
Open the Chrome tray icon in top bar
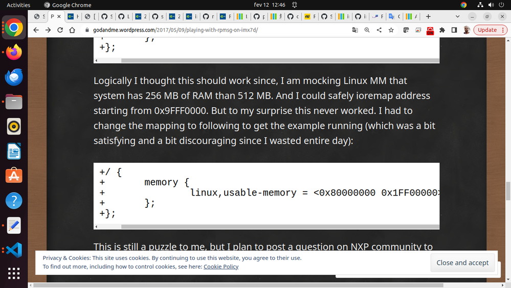tap(463, 5)
